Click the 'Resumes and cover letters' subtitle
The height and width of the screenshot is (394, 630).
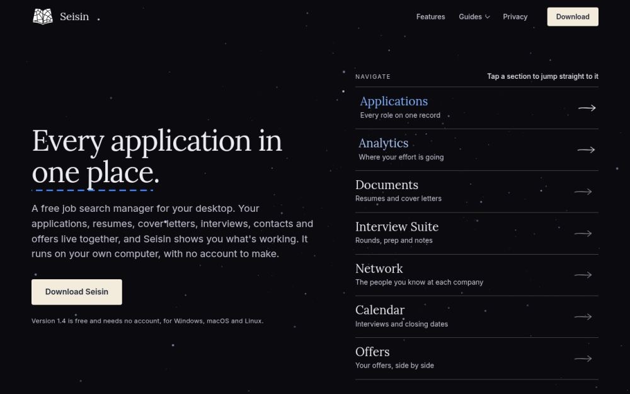tap(398, 199)
